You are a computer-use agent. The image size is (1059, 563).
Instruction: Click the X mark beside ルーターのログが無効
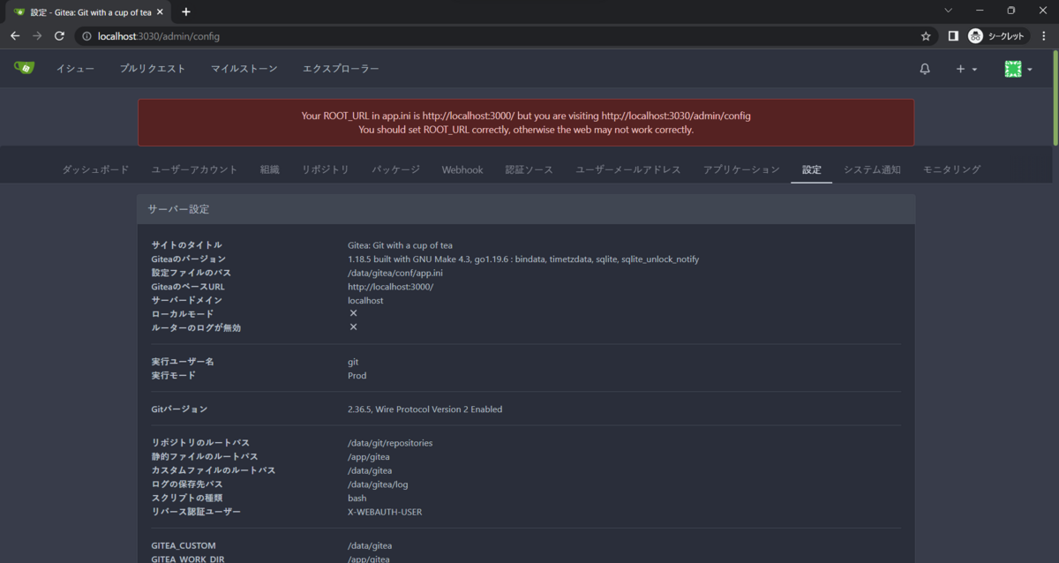(353, 327)
